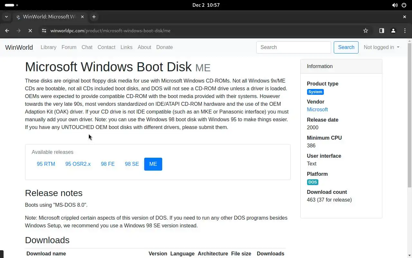Click the text 'Boots using "MS-DOS 8.0".'
The height and width of the screenshot is (258, 412).
point(56,205)
